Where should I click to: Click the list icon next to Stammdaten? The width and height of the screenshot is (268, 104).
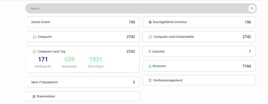pyautogui.click(x=34, y=96)
